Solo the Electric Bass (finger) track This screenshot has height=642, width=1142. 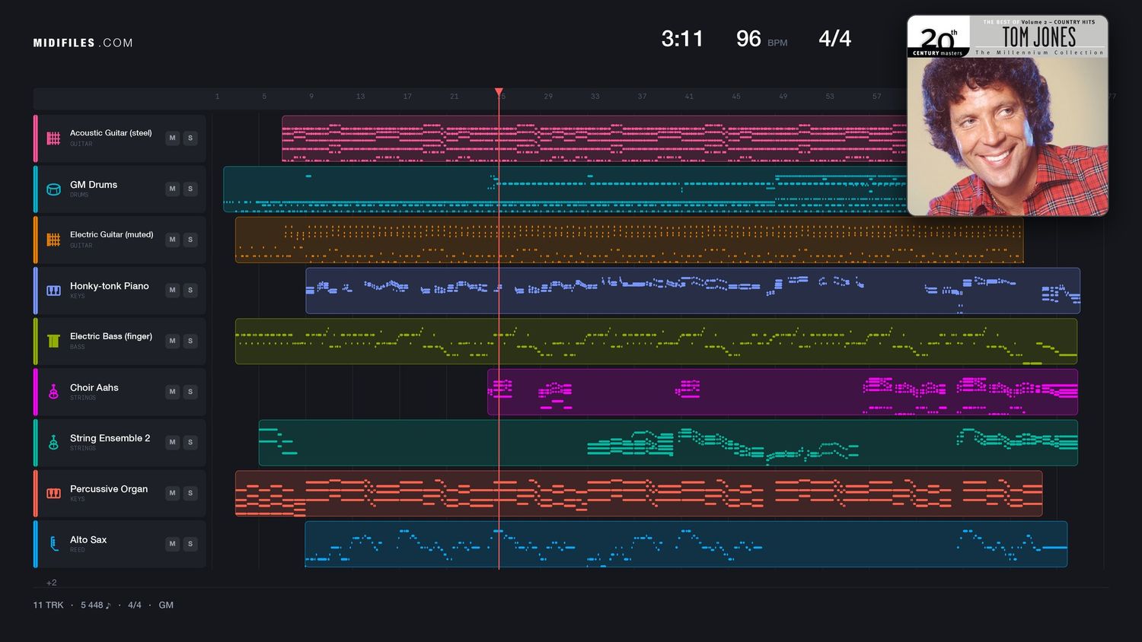[x=190, y=341]
